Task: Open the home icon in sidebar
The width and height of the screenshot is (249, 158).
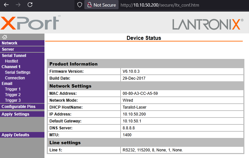Action: coord(5,37)
